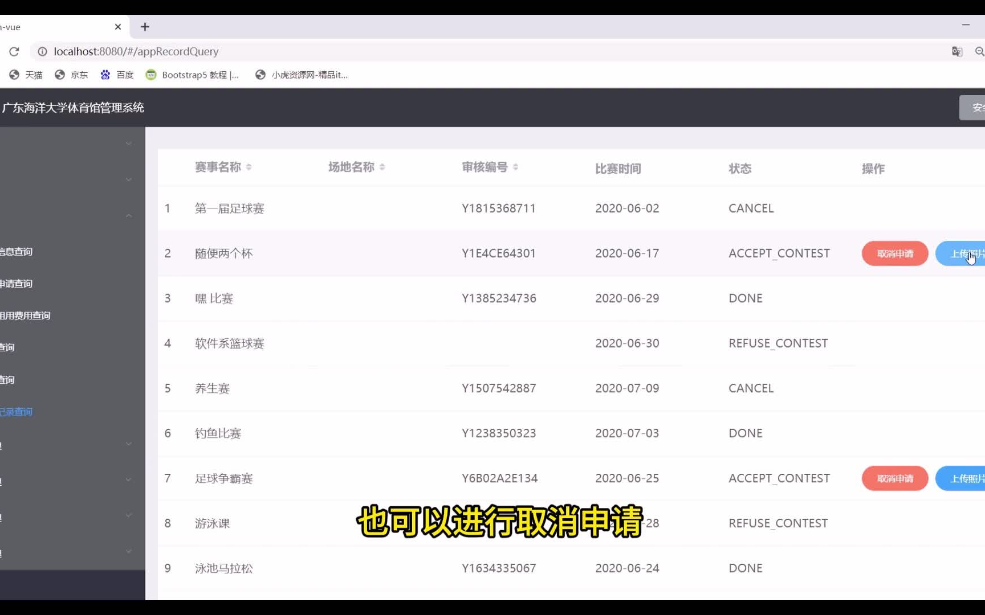Open the 天猫 bookmark
Viewport: 985px width, 615px height.
(x=26, y=75)
